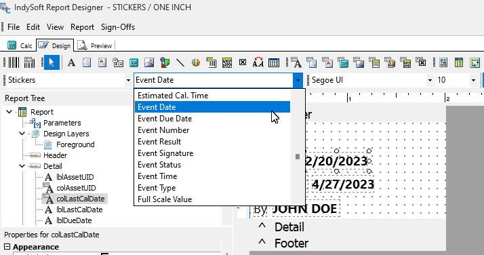Screen dimensions: 484x255
Task: Select the DBCheckbox data tool
Action: point(421,62)
